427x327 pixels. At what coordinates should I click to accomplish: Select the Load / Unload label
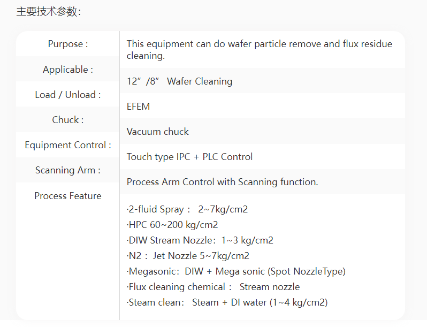[68, 95]
